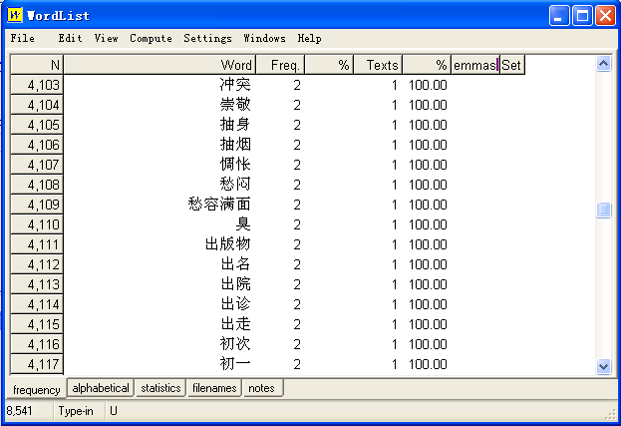The width and height of the screenshot is (621, 426).
Task: Select the word 出版物 in the list
Action: pyautogui.click(x=227, y=244)
